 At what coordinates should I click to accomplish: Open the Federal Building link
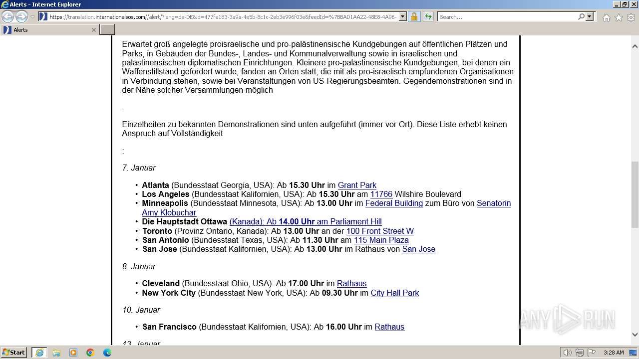click(394, 203)
